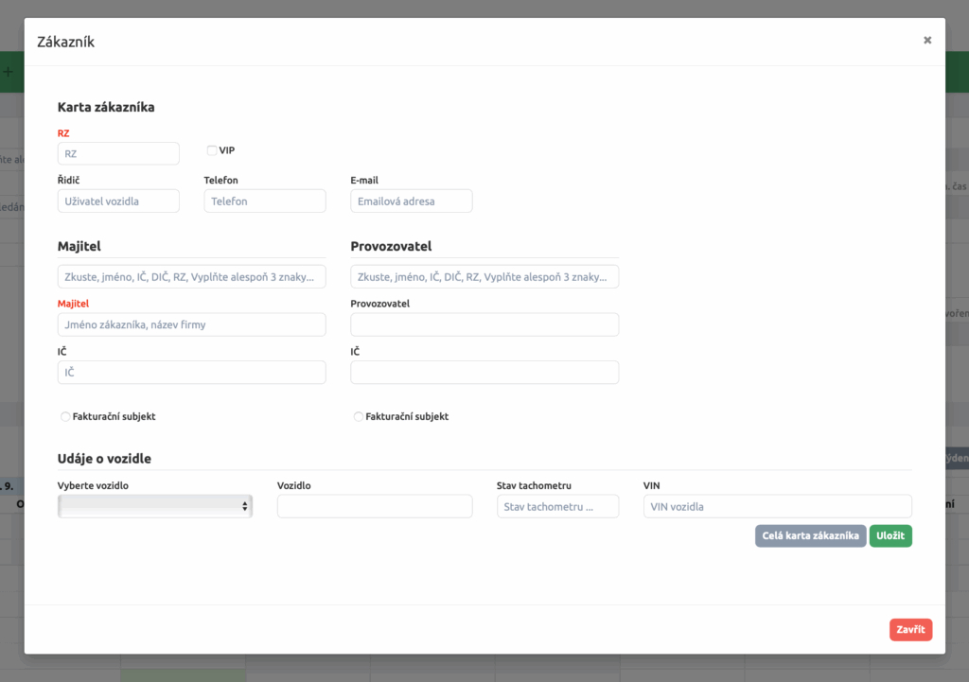Open the Vyberte vozidlo dropdown

coord(155,506)
